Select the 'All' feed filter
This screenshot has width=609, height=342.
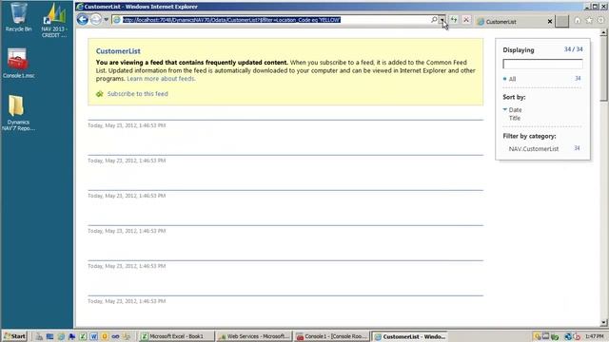click(512, 79)
